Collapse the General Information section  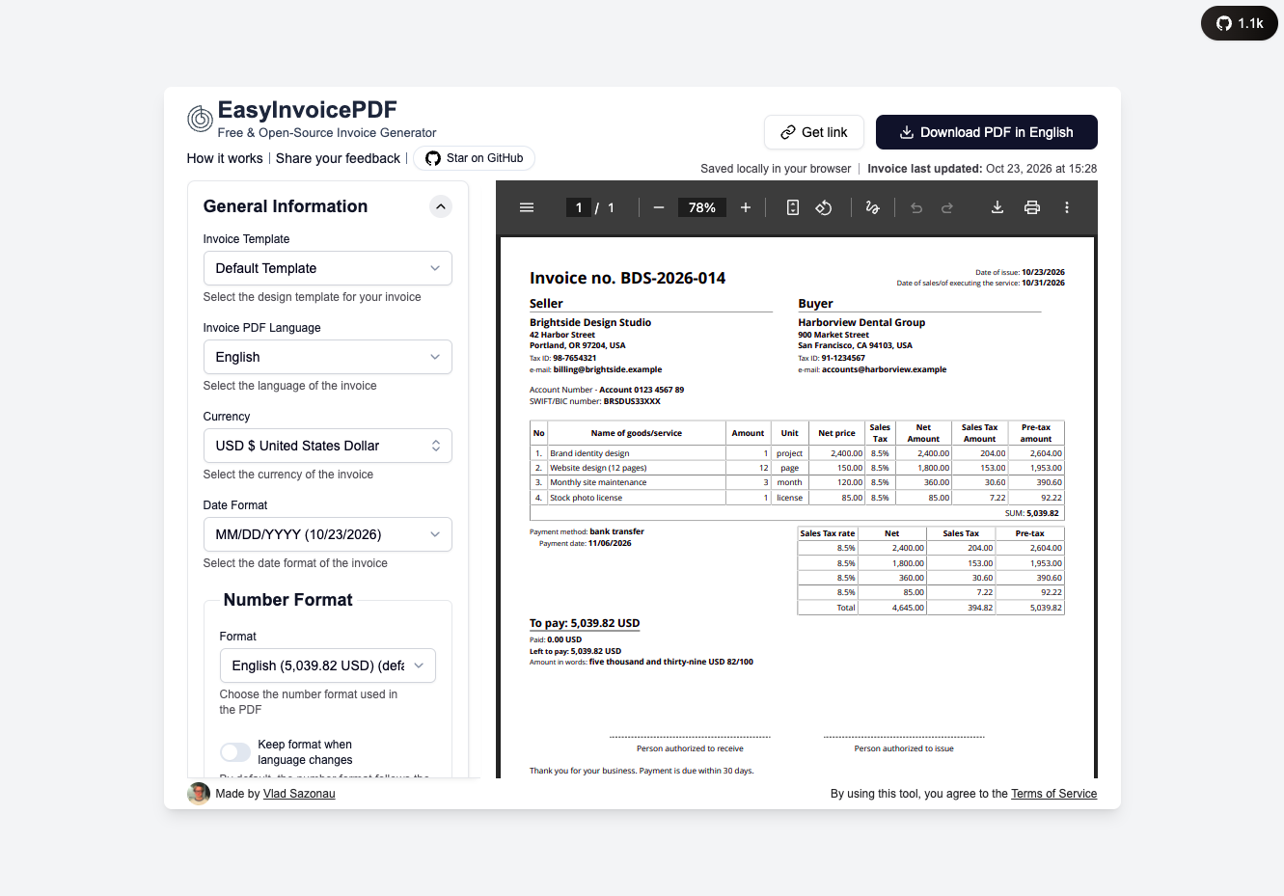point(440,206)
